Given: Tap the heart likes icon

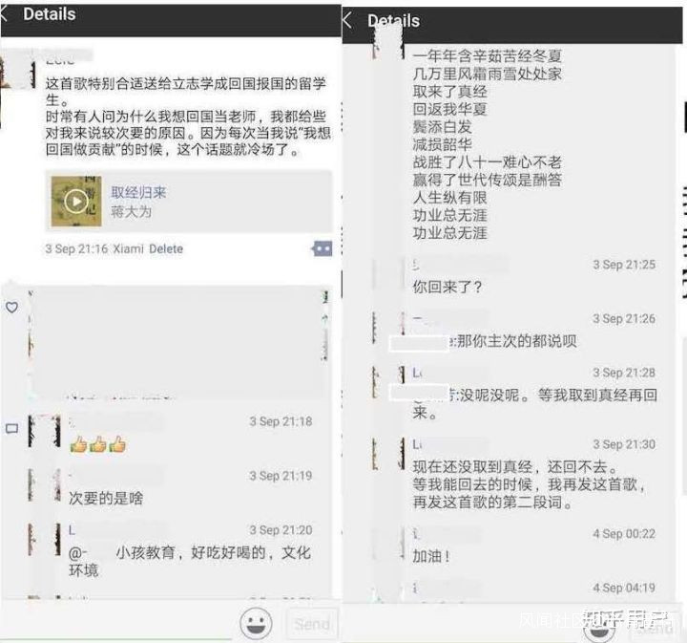Looking at the screenshot, I should pyautogui.click(x=11, y=307).
